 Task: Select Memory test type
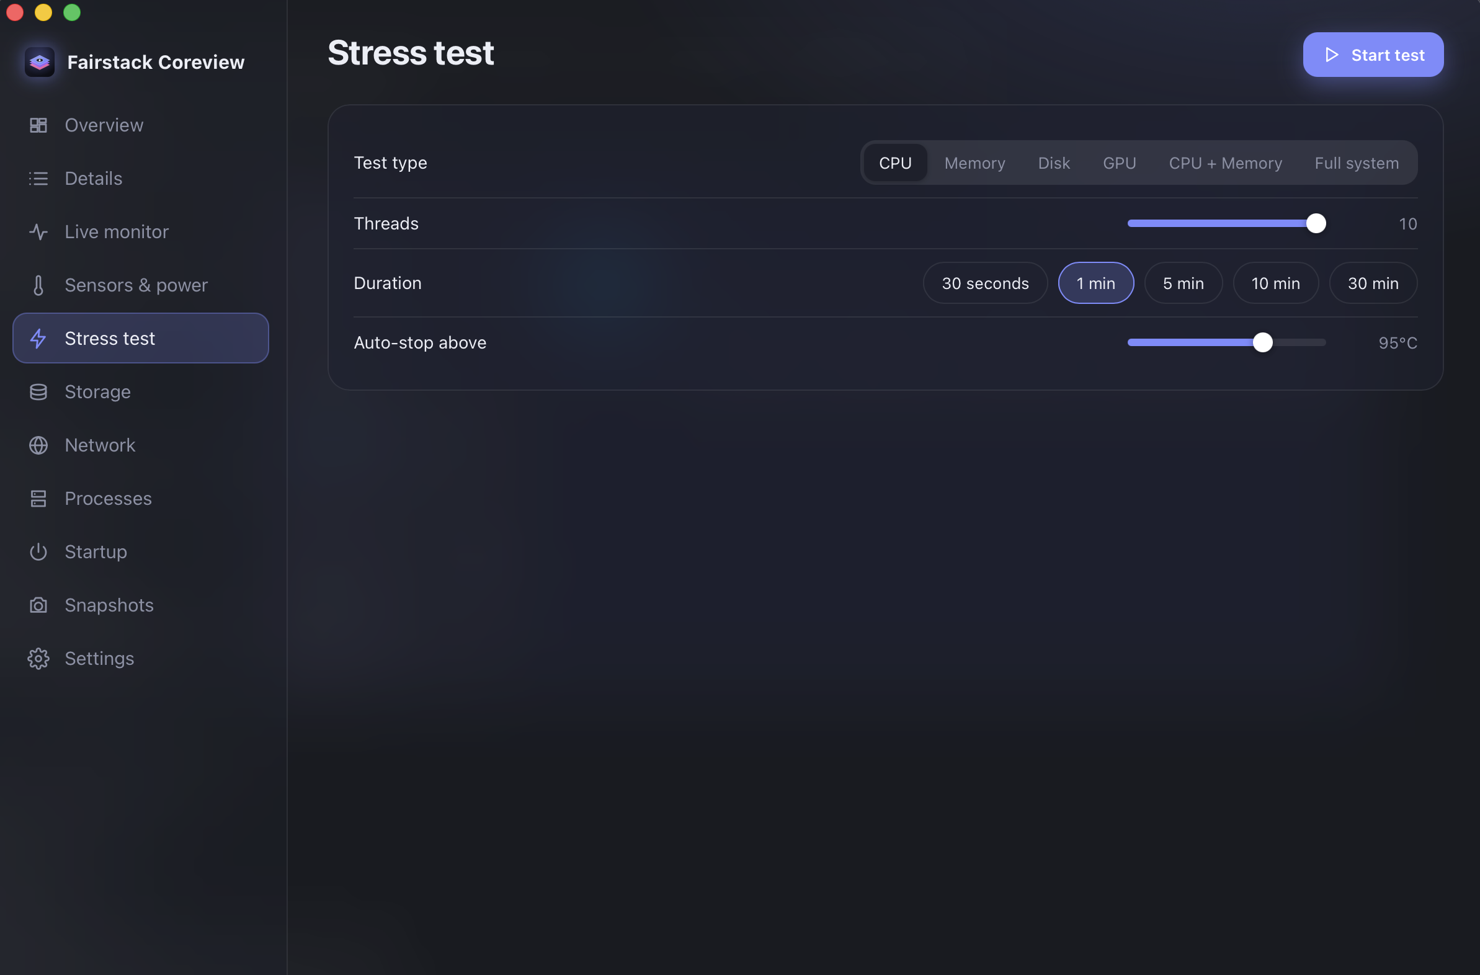coord(974,163)
